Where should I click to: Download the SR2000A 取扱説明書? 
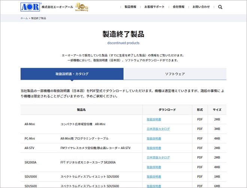coord(154,167)
